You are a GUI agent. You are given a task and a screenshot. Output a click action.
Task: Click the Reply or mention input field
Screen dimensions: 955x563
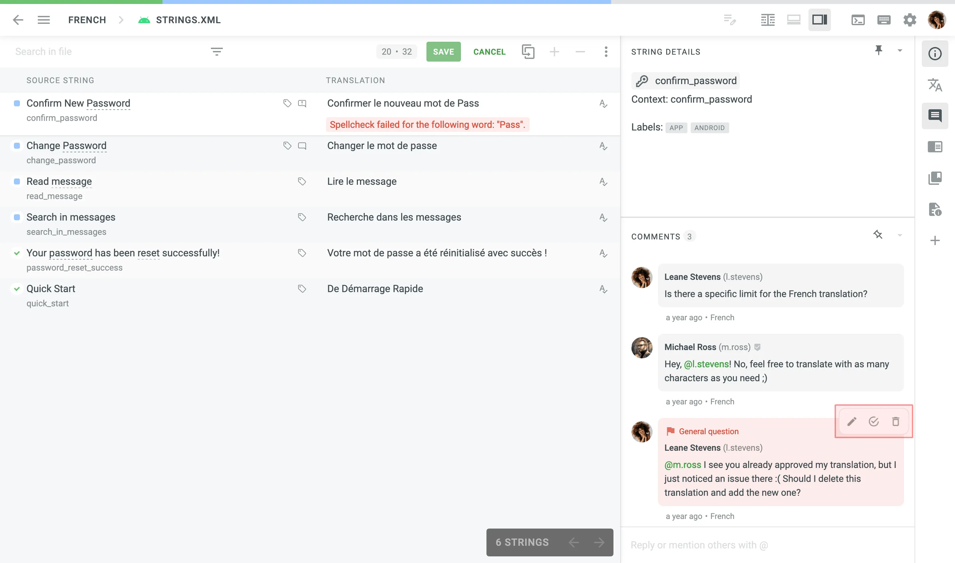[x=765, y=545]
